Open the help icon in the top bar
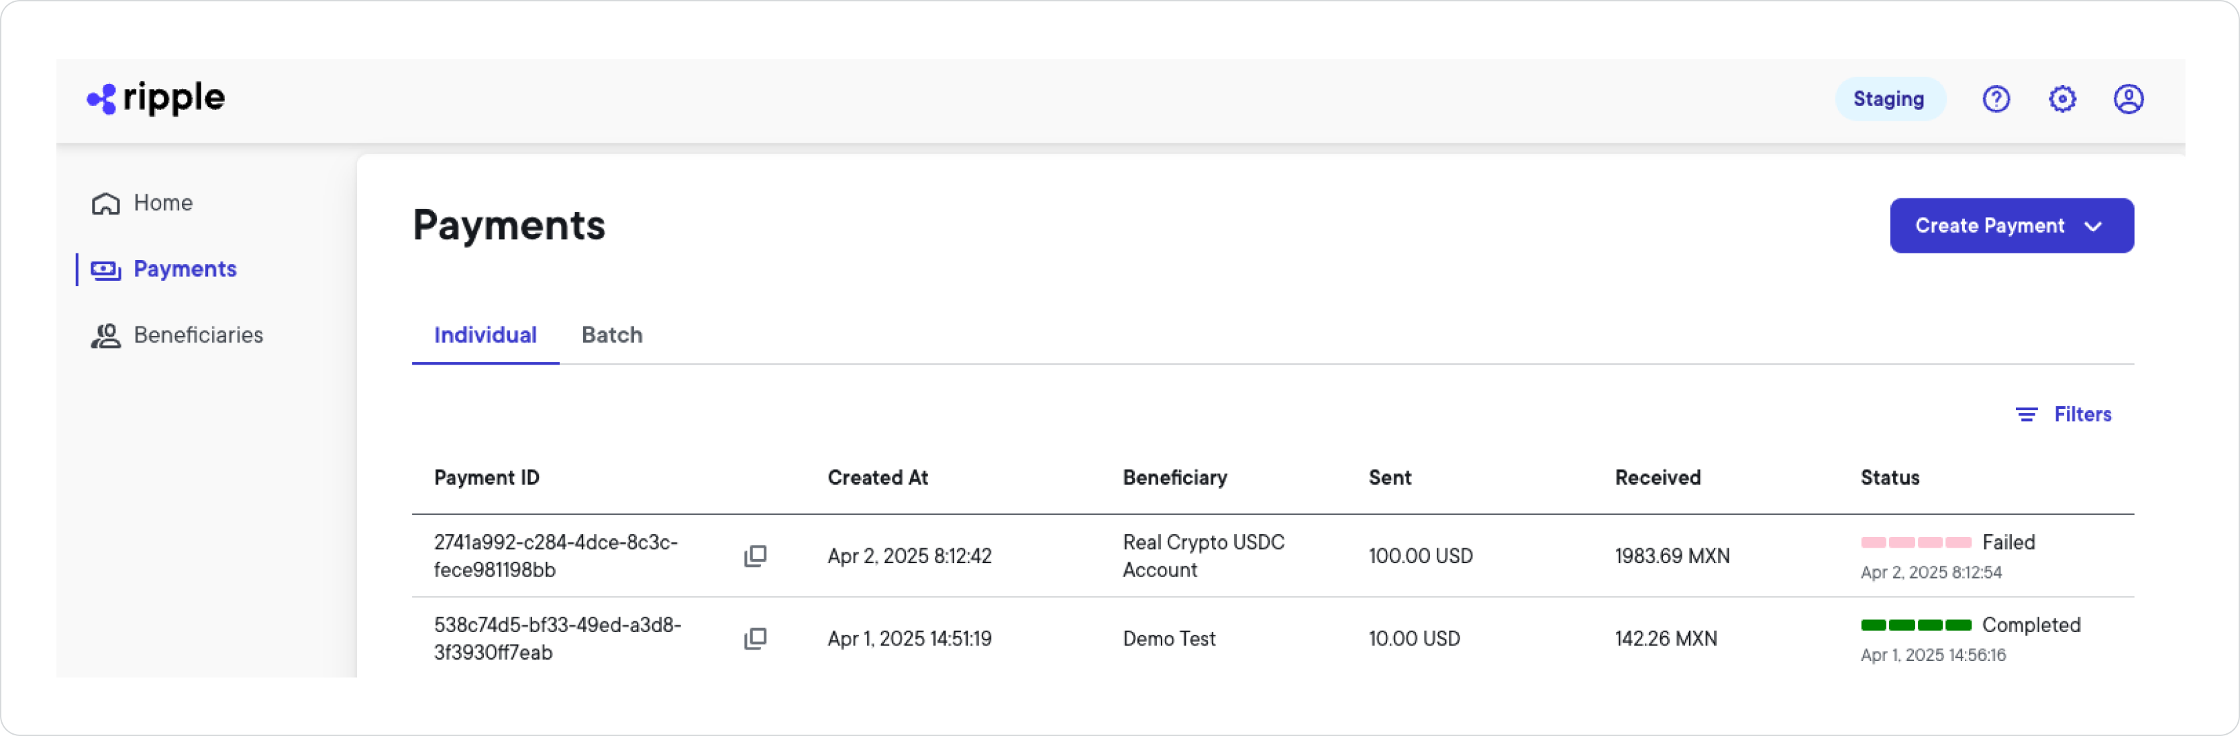This screenshot has width=2240, height=736. pyautogui.click(x=1996, y=98)
